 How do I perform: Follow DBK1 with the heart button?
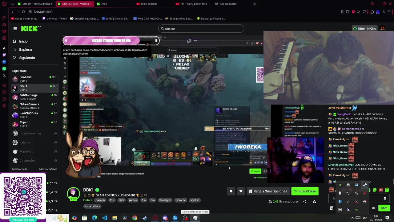coord(241,191)
